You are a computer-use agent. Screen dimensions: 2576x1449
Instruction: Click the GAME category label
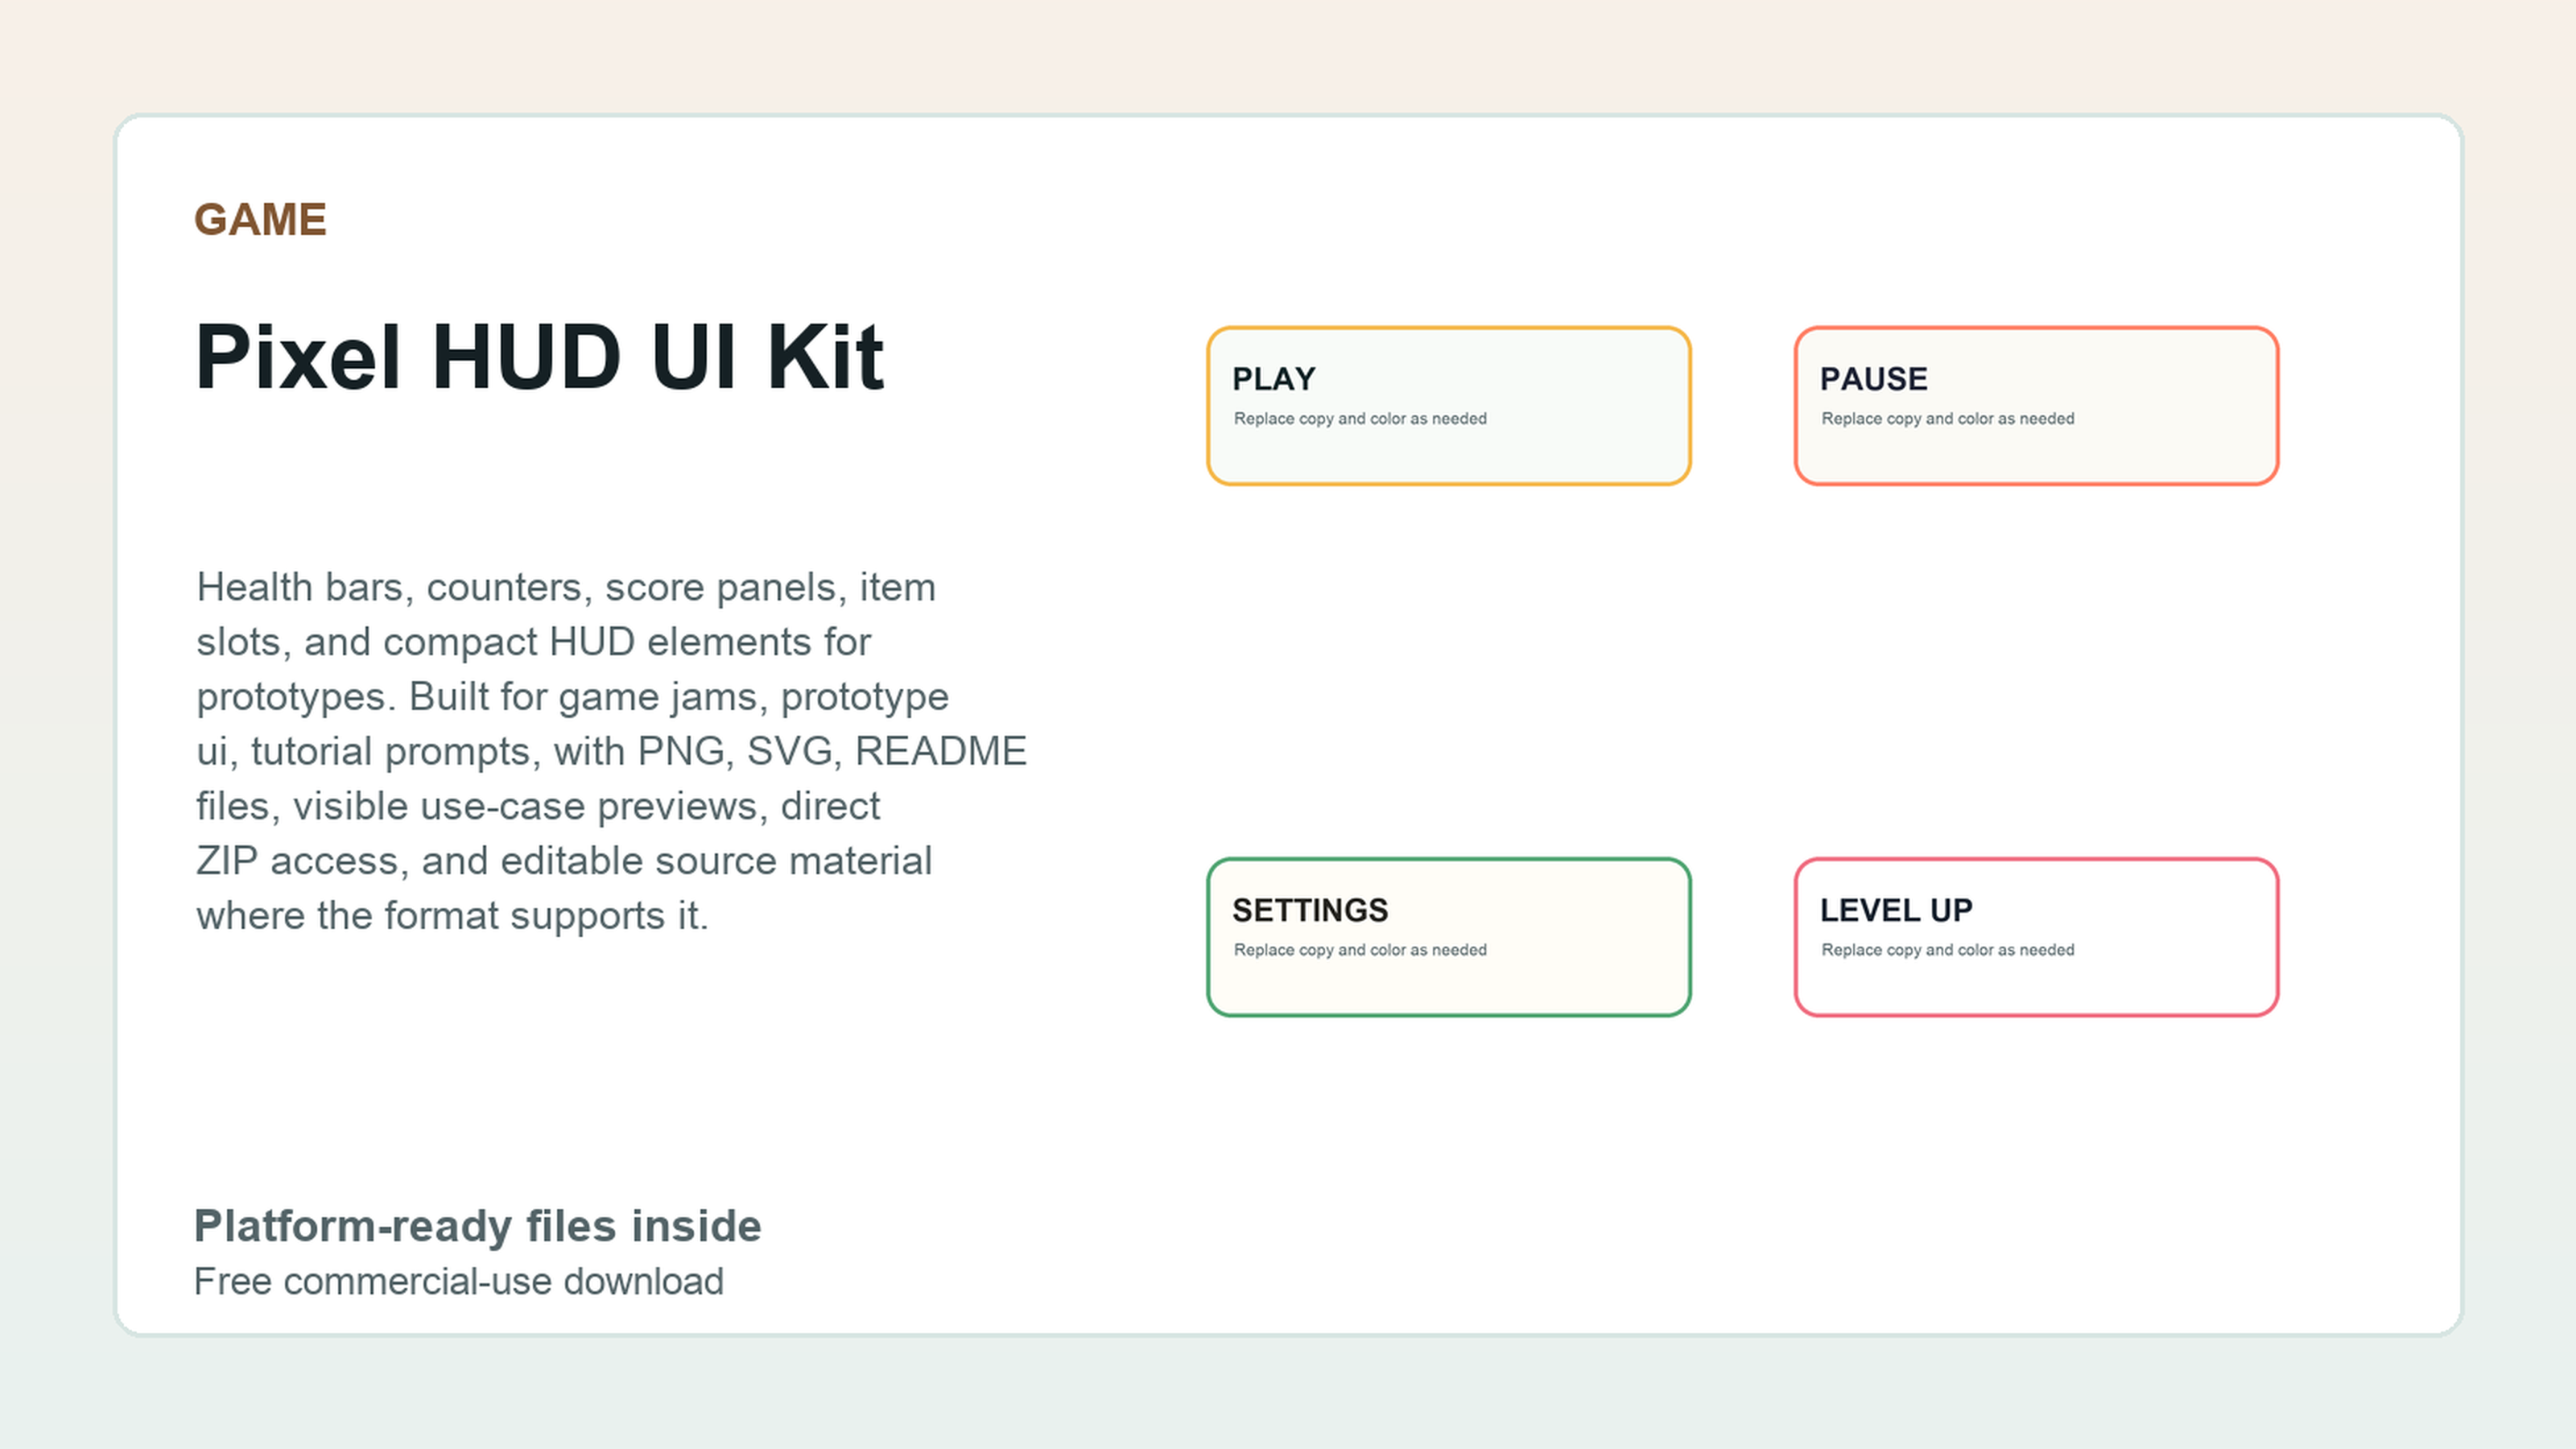click(x=260, y=220)
